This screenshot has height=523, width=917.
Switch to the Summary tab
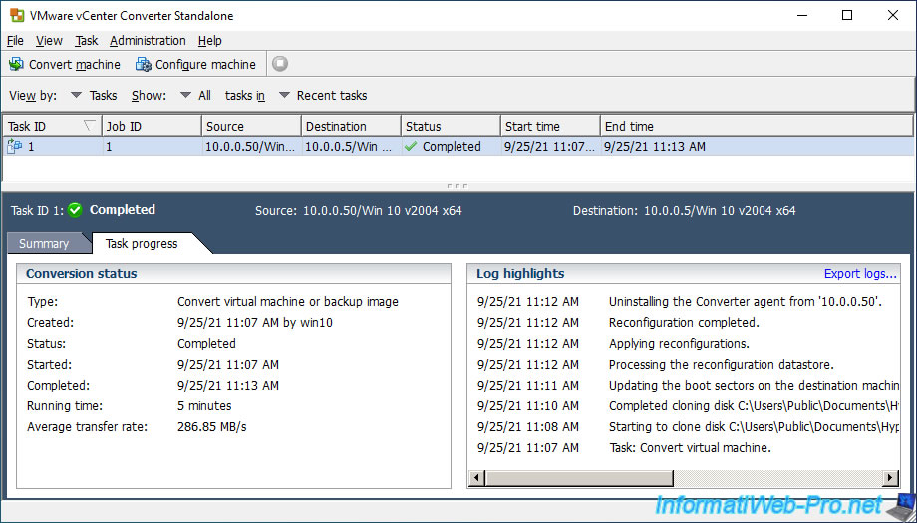[x=44, y=244]
